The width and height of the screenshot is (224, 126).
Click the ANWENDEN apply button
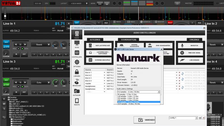[146, 120]
